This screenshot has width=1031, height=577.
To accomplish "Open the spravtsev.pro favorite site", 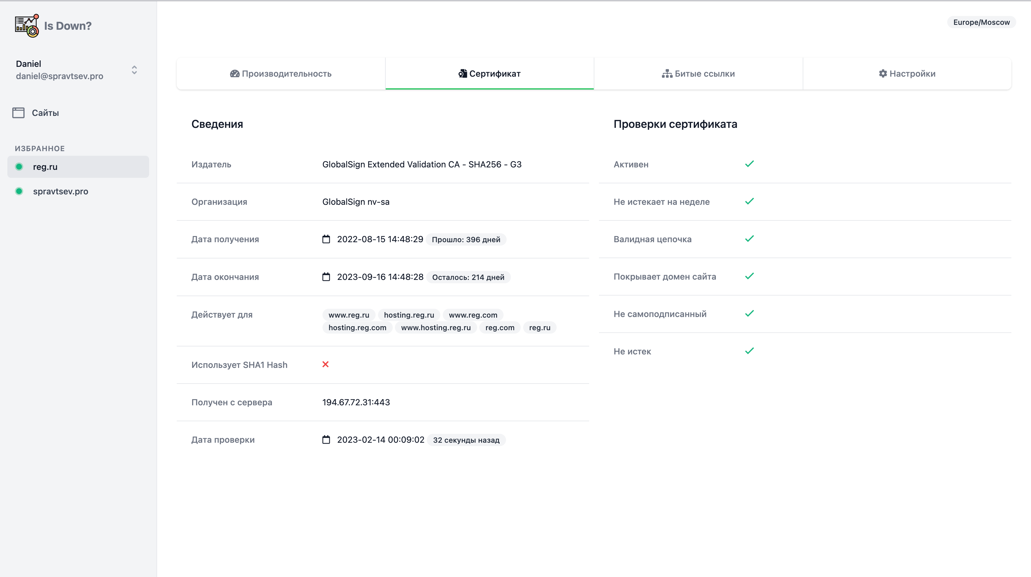I will pyautogui.click(x=60, y=191).
